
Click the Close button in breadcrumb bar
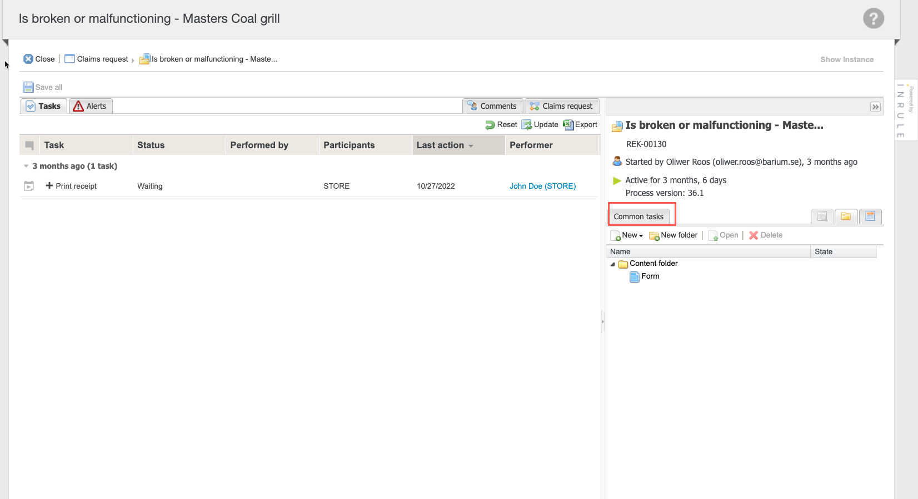pos(39,59)
